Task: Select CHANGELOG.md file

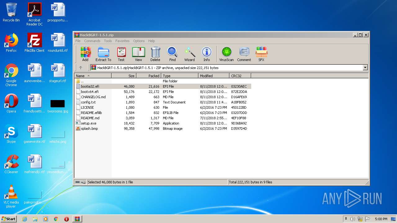Action: 163,97
